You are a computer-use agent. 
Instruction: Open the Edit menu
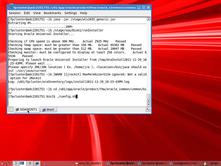pyautogui.click(x=27, y=13)
